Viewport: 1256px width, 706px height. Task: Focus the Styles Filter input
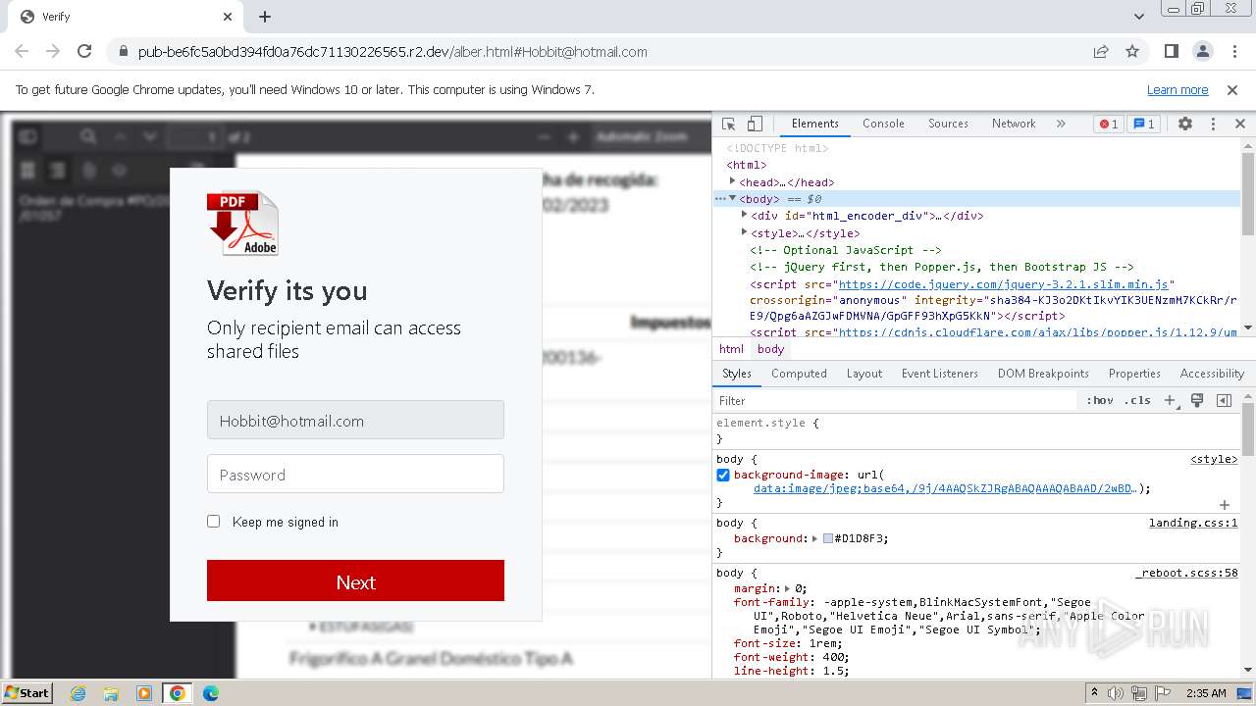pos(895,400)
